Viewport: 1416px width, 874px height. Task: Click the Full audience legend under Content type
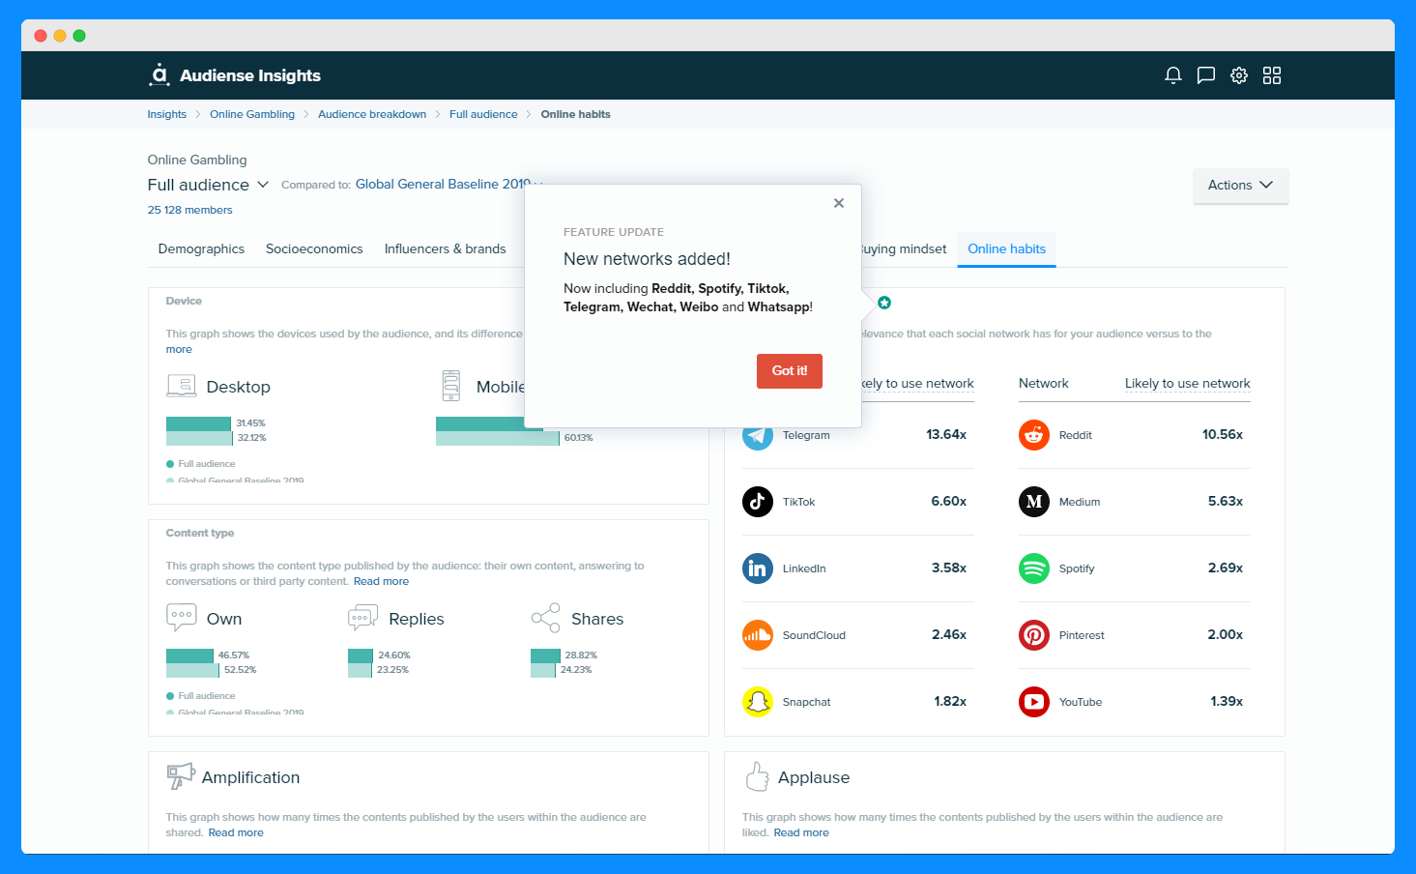click(x=201, y=696)
